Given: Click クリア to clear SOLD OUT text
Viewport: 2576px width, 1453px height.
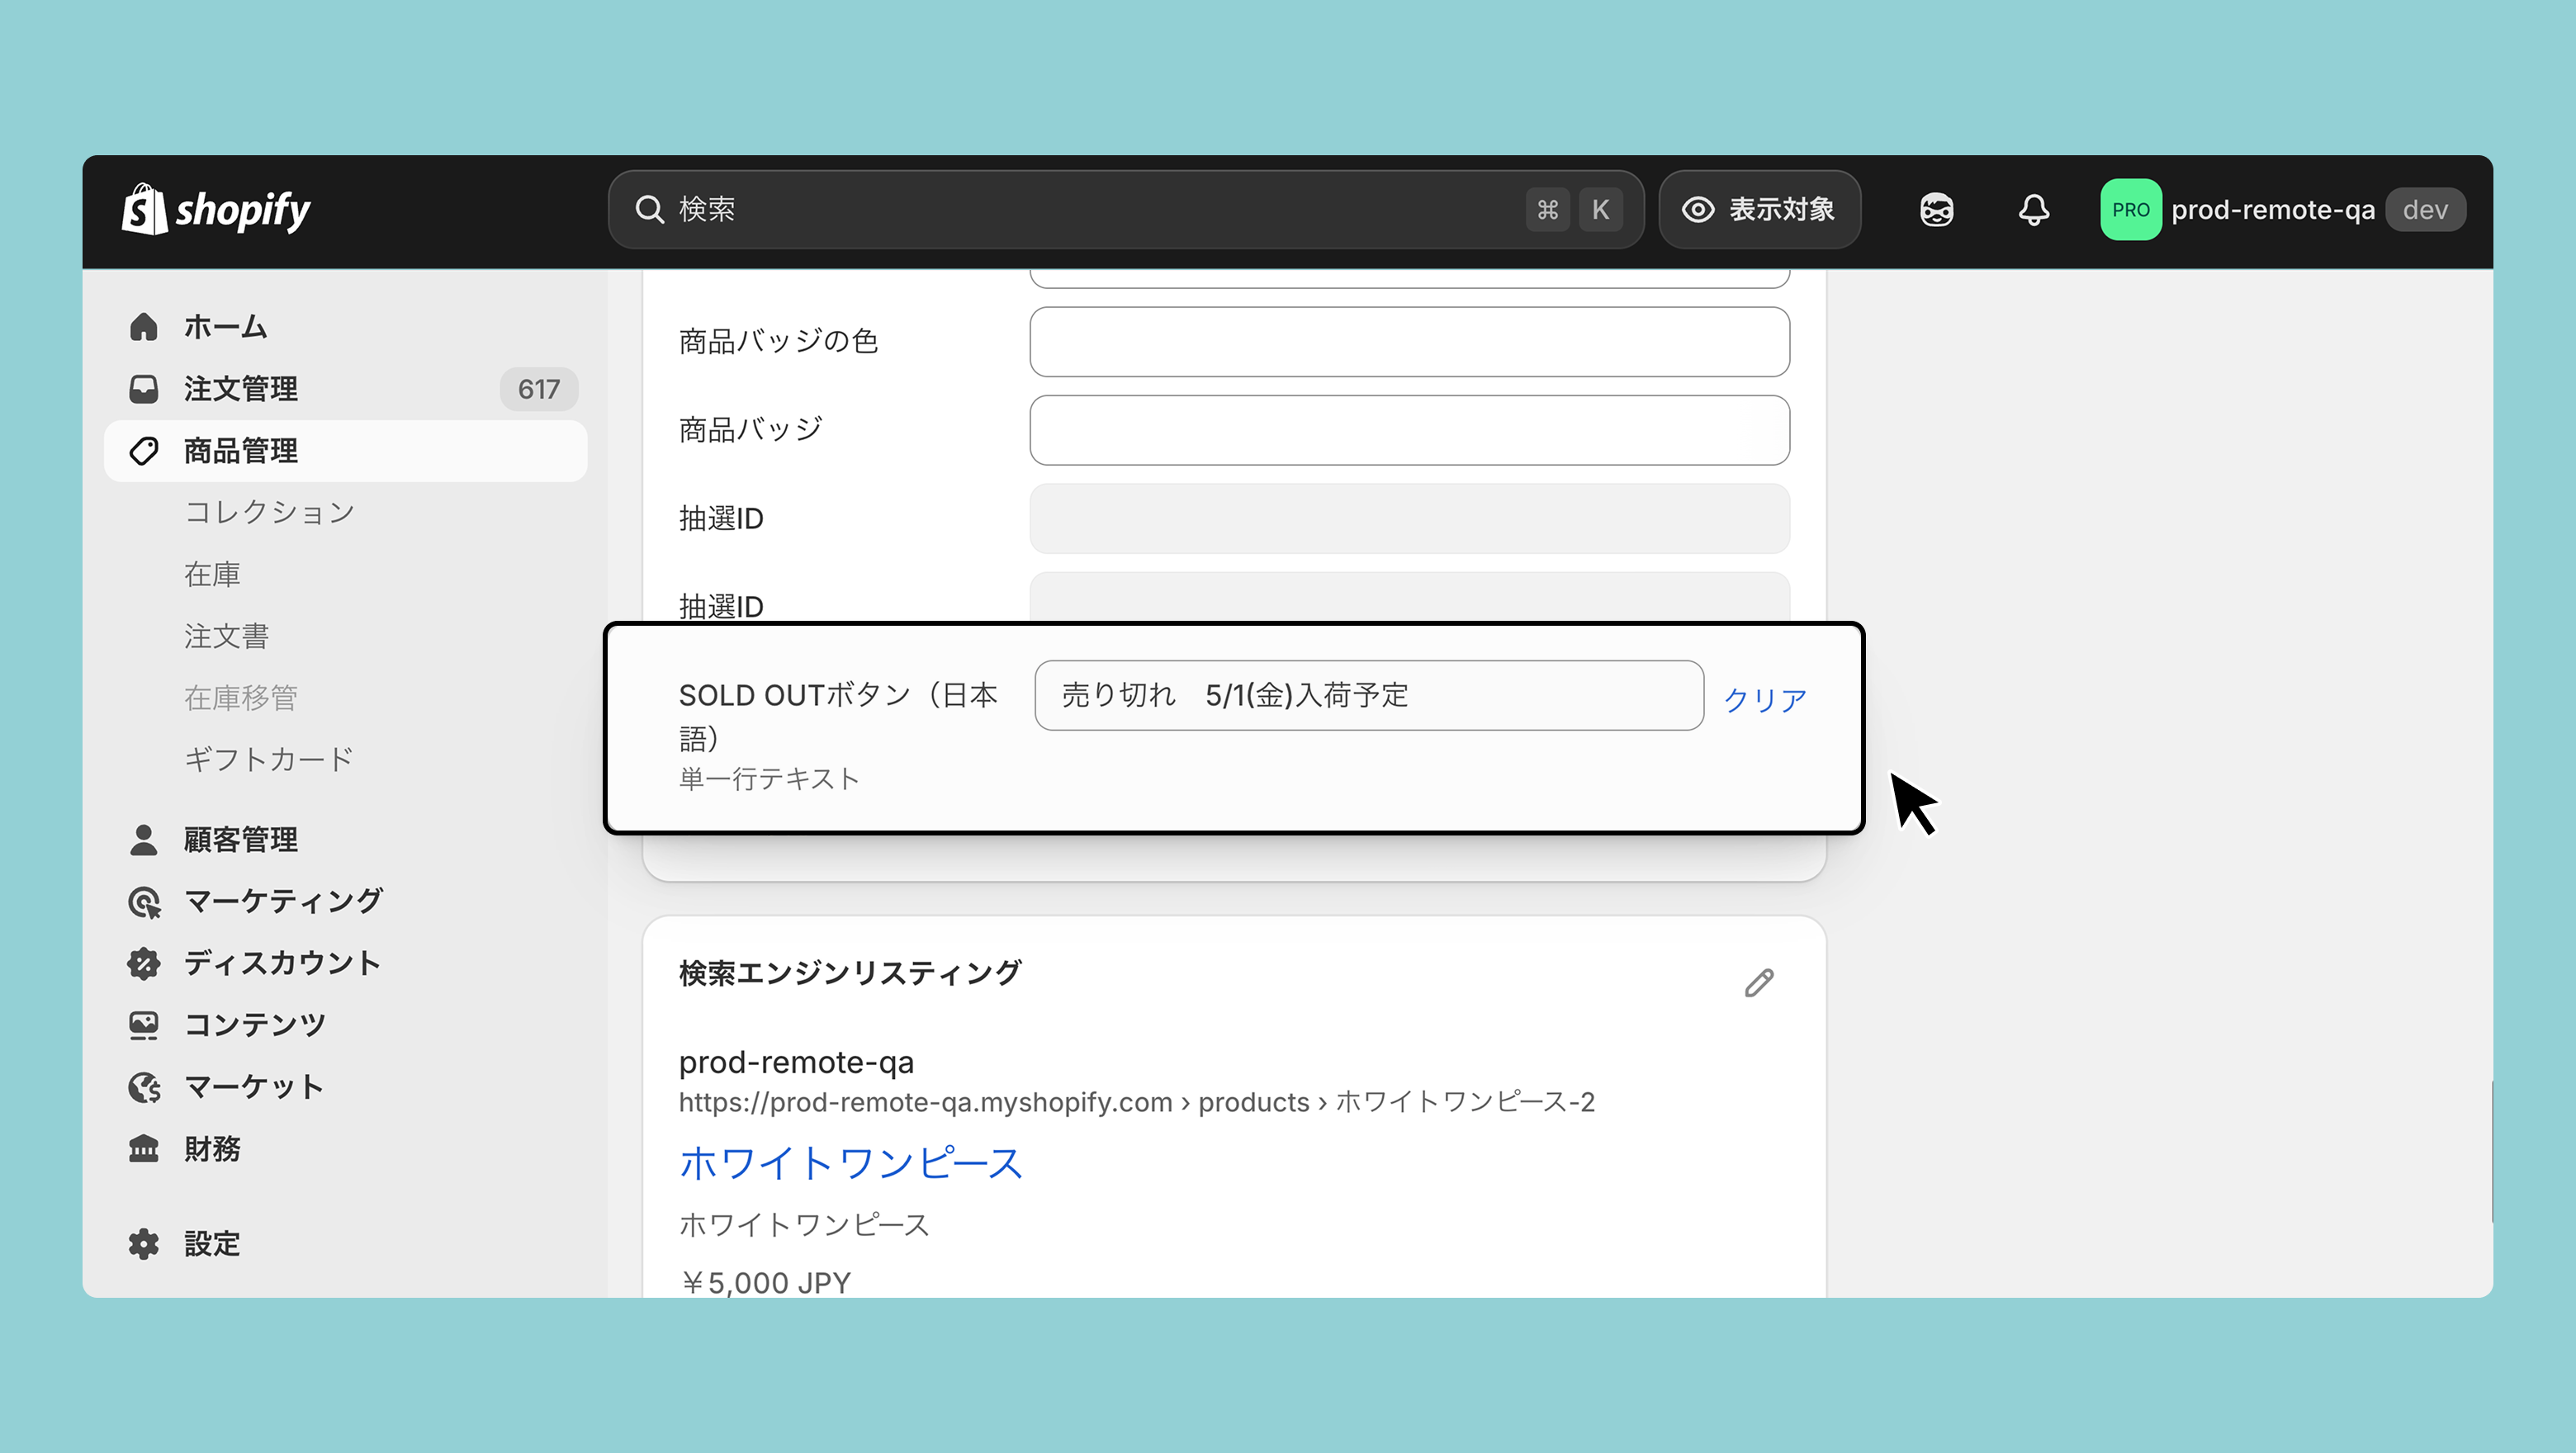Looking at the screenshot, I should tap(1765, 699).
